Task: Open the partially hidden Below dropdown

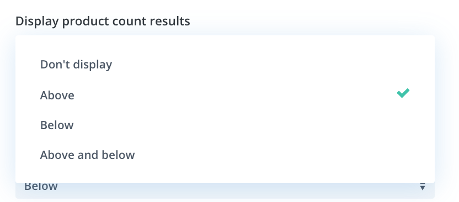Action: pos(225,190)
